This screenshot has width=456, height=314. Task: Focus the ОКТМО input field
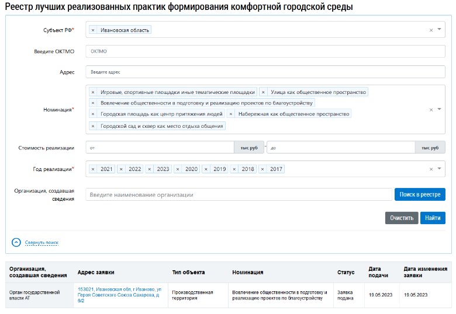[x=265, y=51]
